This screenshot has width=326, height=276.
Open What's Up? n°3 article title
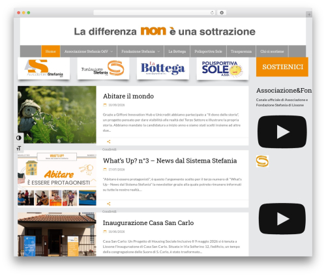click(x=170, y=161)
